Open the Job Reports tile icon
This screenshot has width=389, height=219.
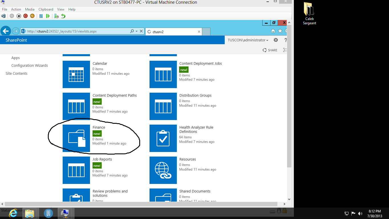[x=76, y=170]
